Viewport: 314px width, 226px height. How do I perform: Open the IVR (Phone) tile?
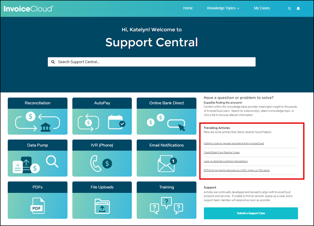(x=102, y=158)
